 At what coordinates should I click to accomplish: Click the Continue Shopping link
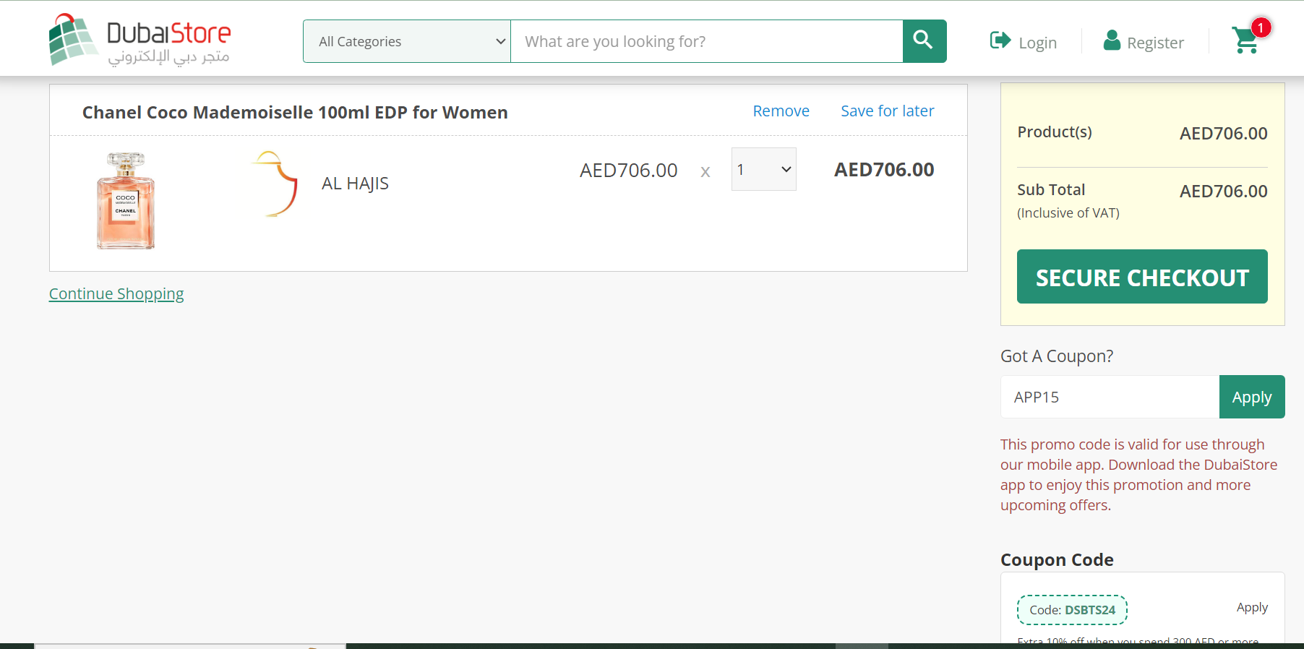(x=116, y=294)
